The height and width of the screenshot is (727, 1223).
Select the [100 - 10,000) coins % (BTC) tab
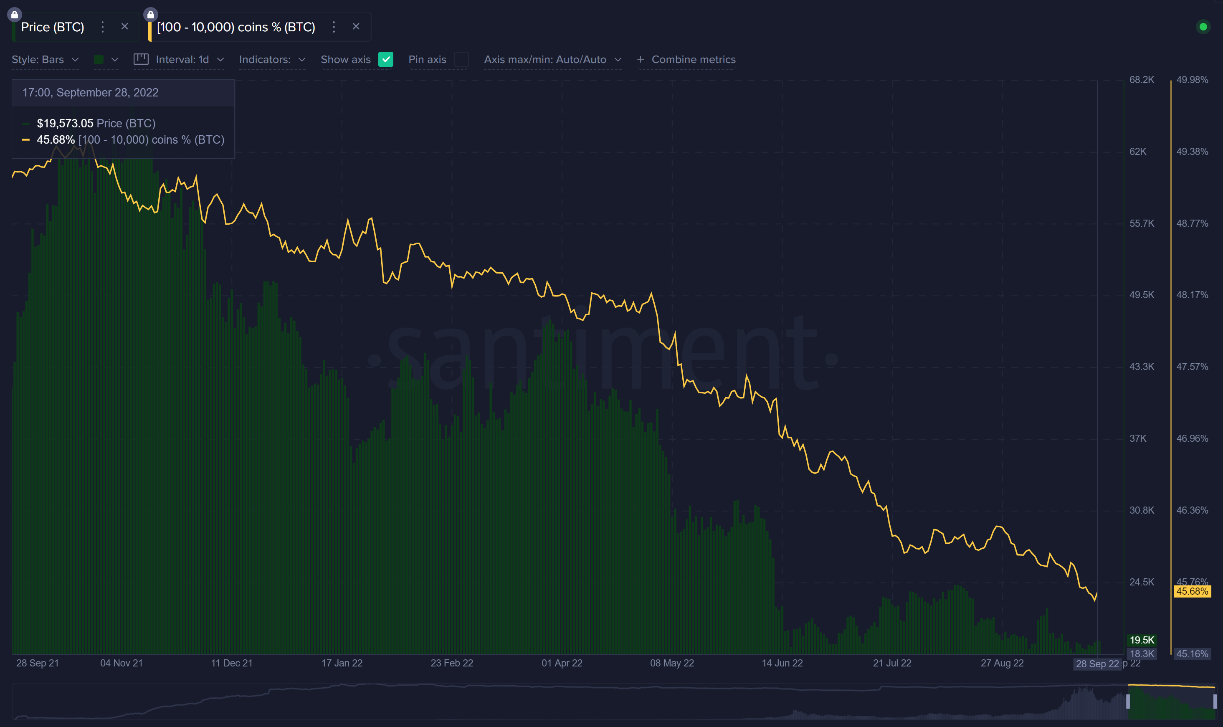pyautogui.click(x=235, y=27)
